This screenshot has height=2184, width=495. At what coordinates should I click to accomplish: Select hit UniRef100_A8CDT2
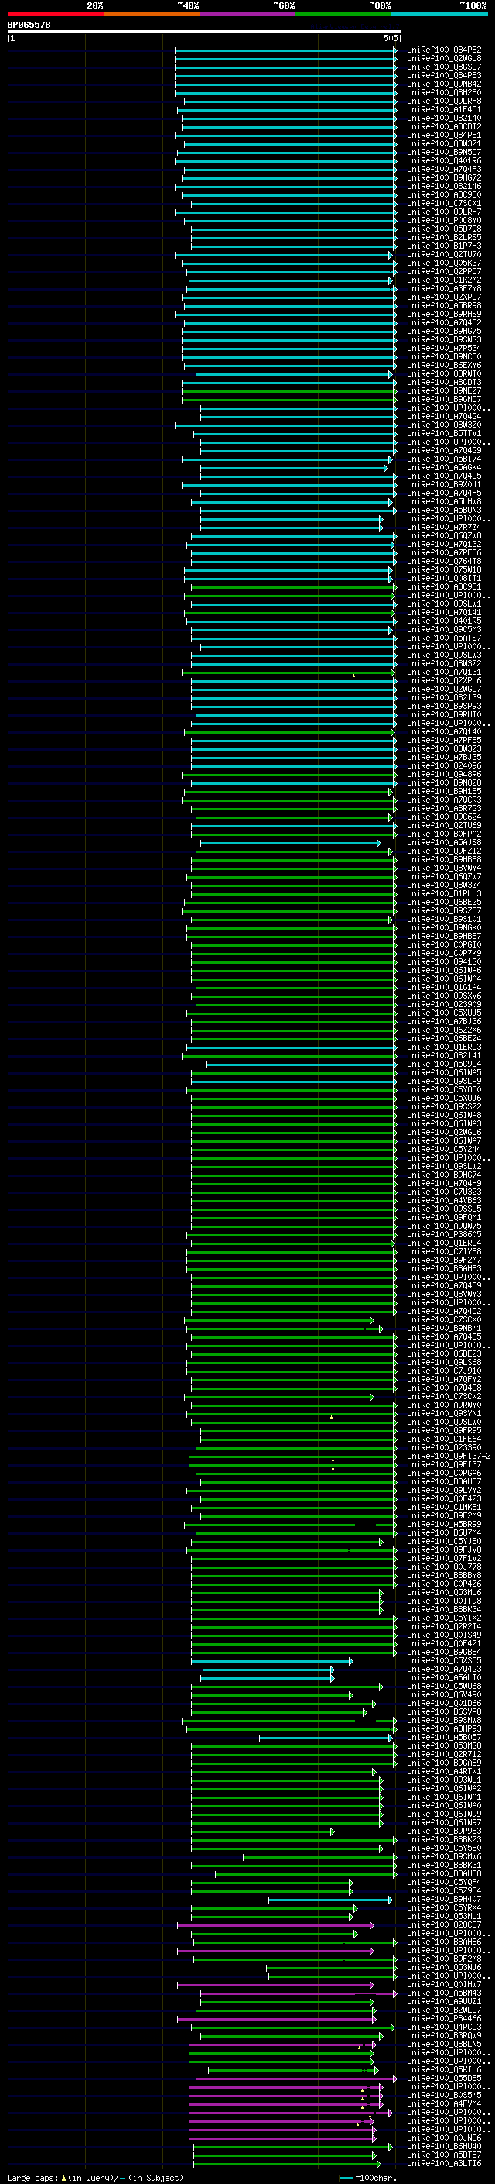coord(443,126)
